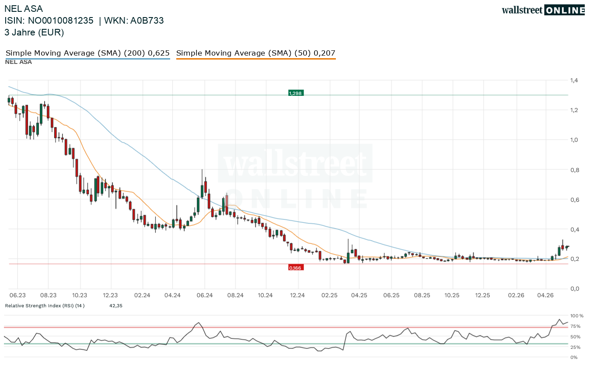This screenshot has height=369, width=590.
Task: Click the 12.23 date axis label
Action: 111,295
